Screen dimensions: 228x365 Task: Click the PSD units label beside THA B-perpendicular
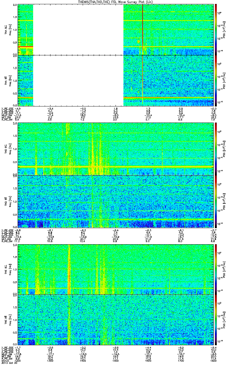pyautogui.click(x=223, y=30)
